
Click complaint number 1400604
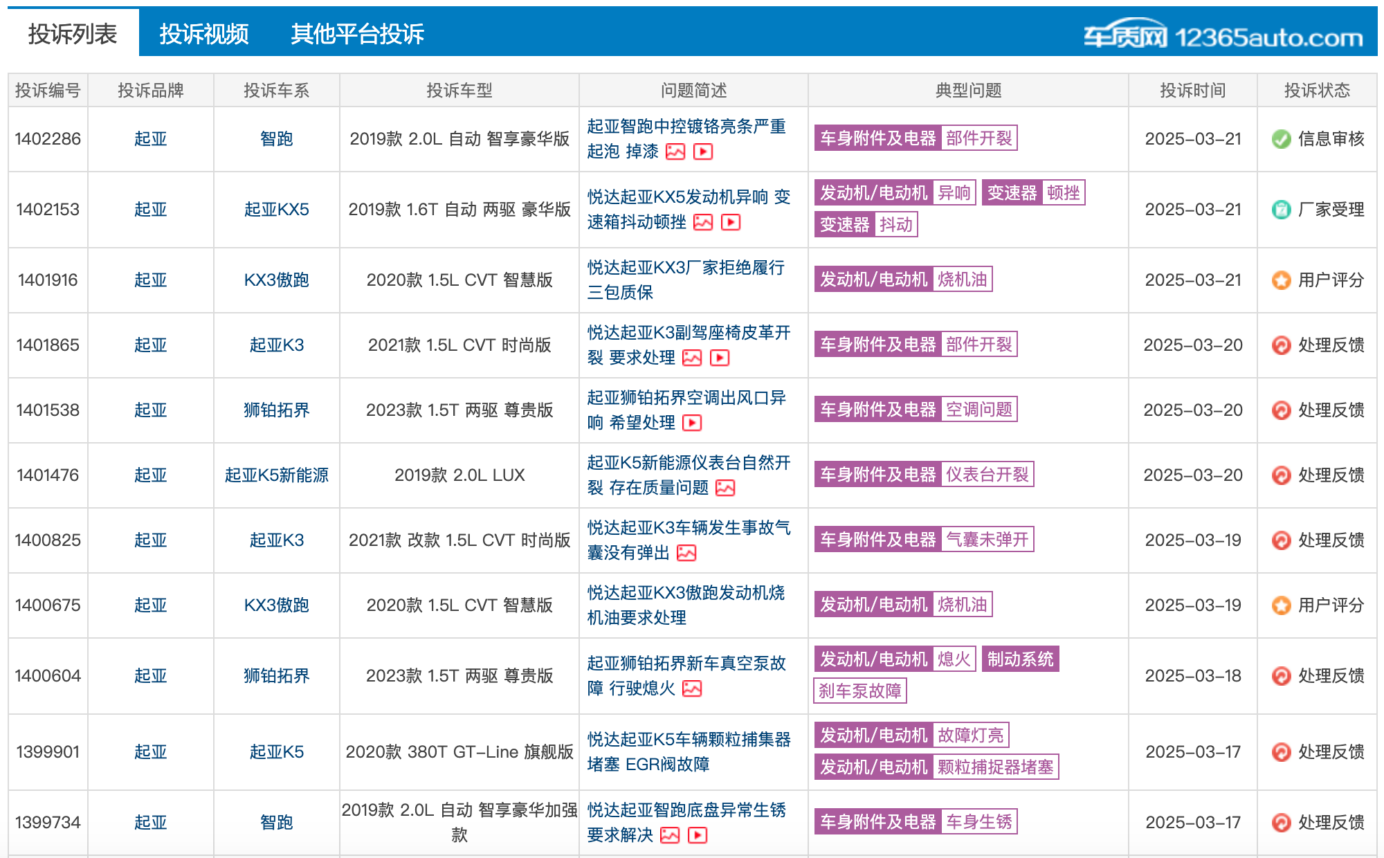[48, 676]
